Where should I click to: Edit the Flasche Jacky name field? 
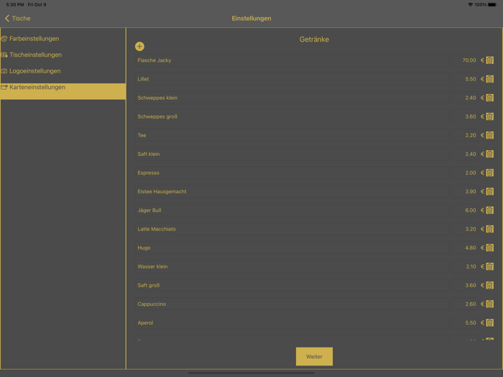pyautogui.click(x=292, y=60)
